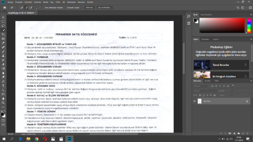Click the foreground color swatch in toolbox

tap(2, 114)
